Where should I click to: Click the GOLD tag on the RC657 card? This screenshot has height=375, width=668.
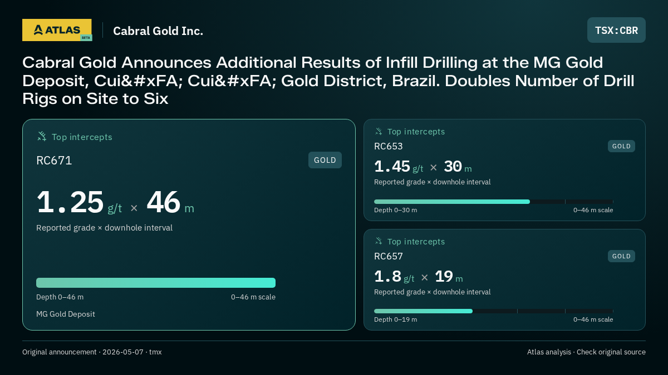[621, 256]
